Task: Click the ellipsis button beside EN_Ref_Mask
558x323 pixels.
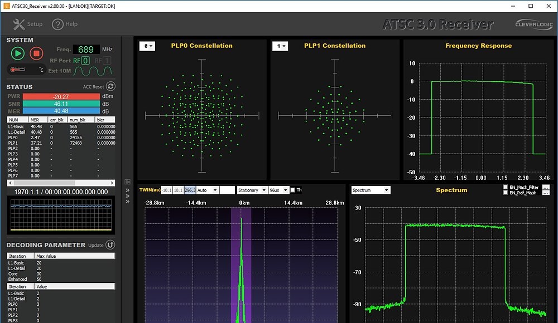Action: [x=546, y=193]
